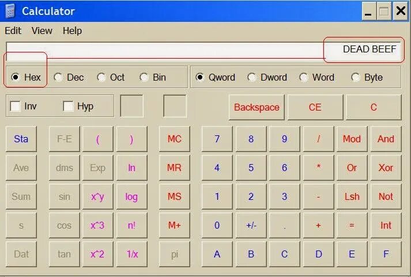Click the M+ memory add button
This screenshot has width=411, height=277.
pyautogui.click(x=174, y=225)
